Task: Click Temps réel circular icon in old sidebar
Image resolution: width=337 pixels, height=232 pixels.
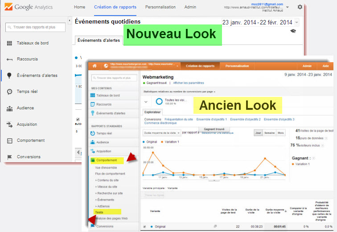Action: click(93, 133)
